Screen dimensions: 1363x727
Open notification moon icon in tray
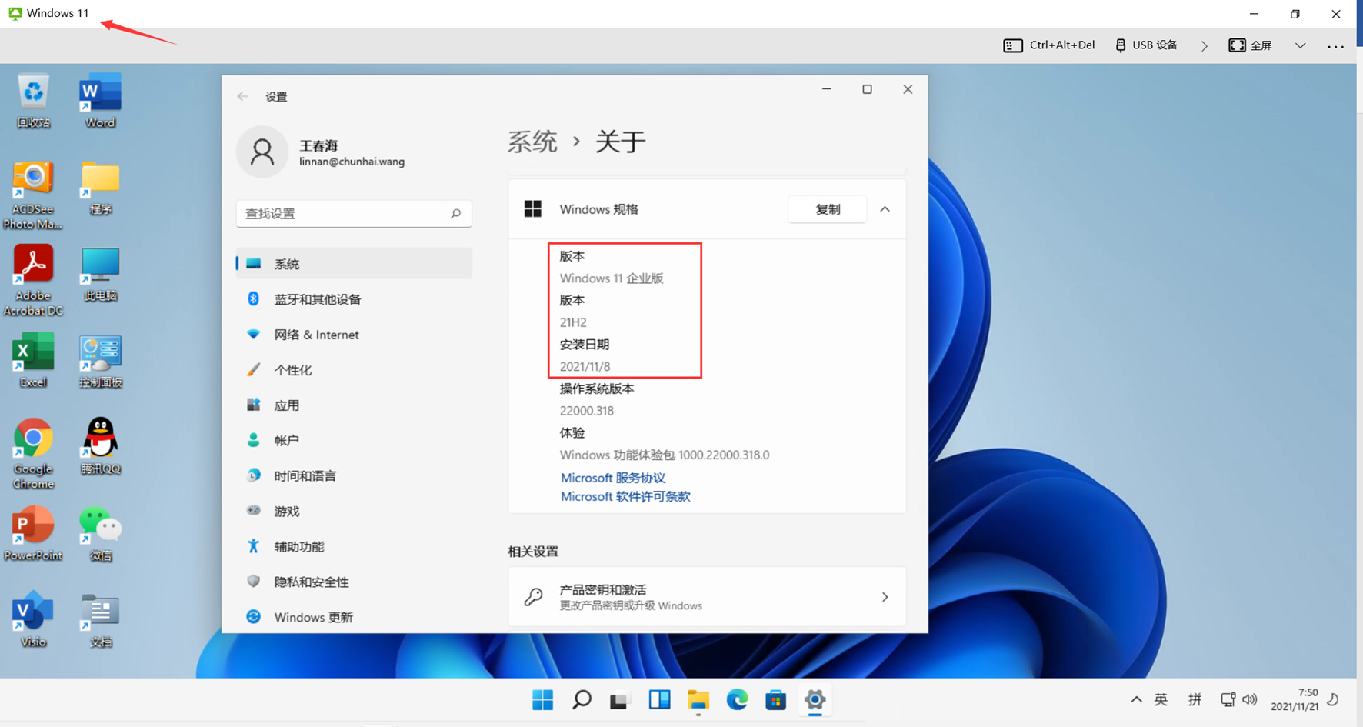[x=1334, y=699]
